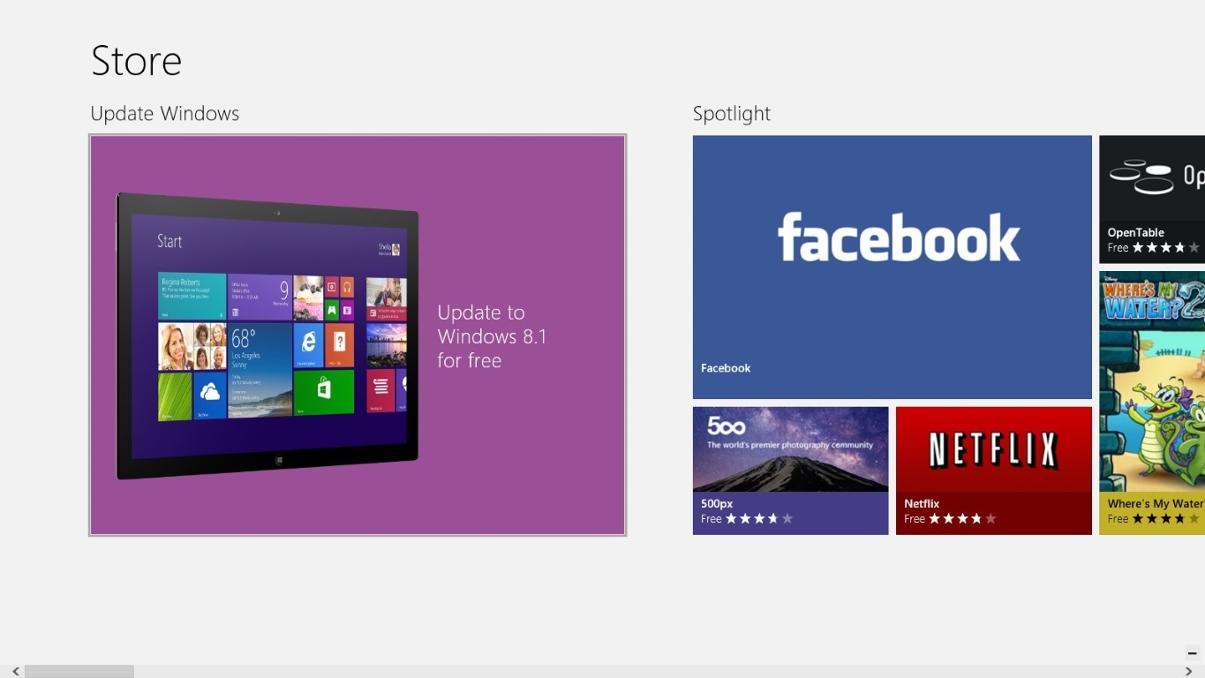Open the Where's My Water app tile
The image size is (1205, 678).
(x=1152, y=403)
